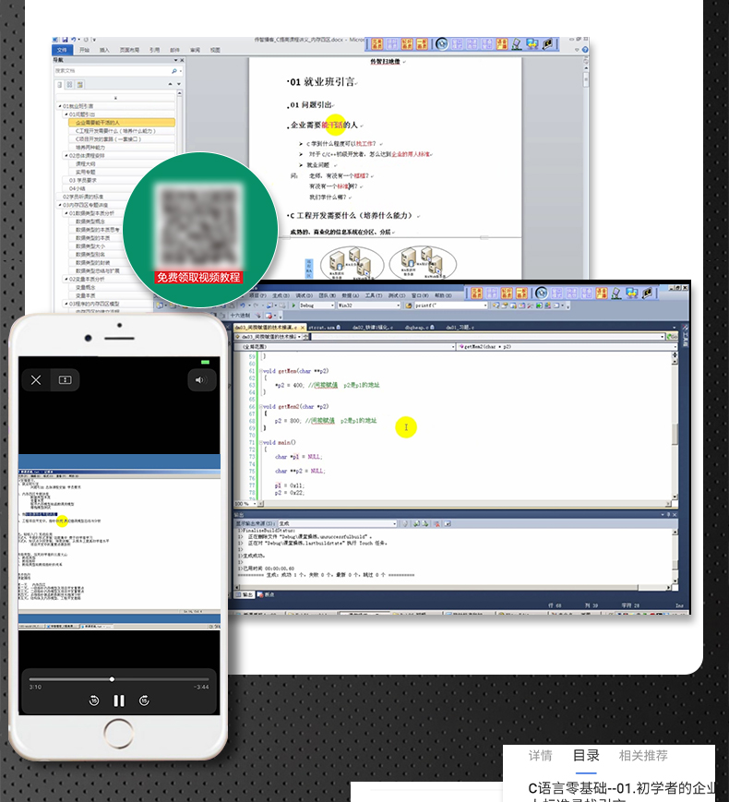Open the 全局范围 scope dropdown
Screen dimensions: 729x802
click(345, 347)
